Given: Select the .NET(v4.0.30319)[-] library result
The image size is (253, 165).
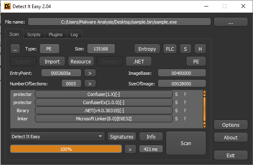Looking at the screenshot, I should (x=104, y=111).
